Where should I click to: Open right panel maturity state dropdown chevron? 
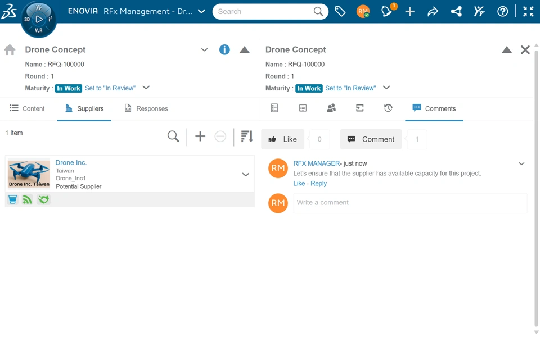click(386, 88)
